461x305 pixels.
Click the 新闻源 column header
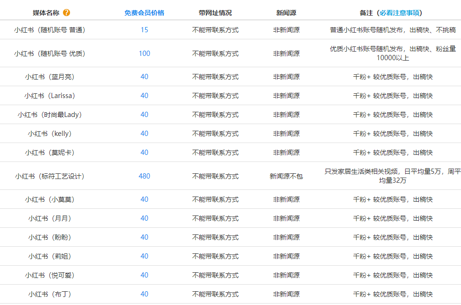(x=286, y=13)
